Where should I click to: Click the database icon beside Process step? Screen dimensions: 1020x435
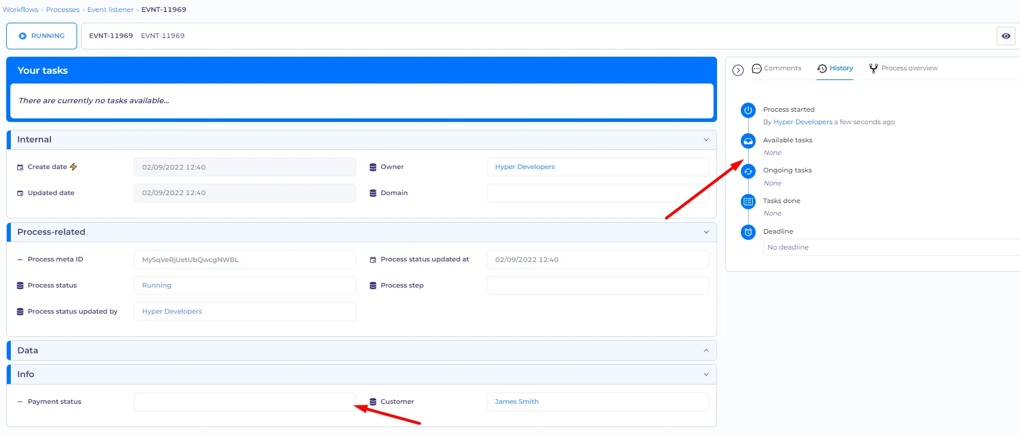click(373, 286)
